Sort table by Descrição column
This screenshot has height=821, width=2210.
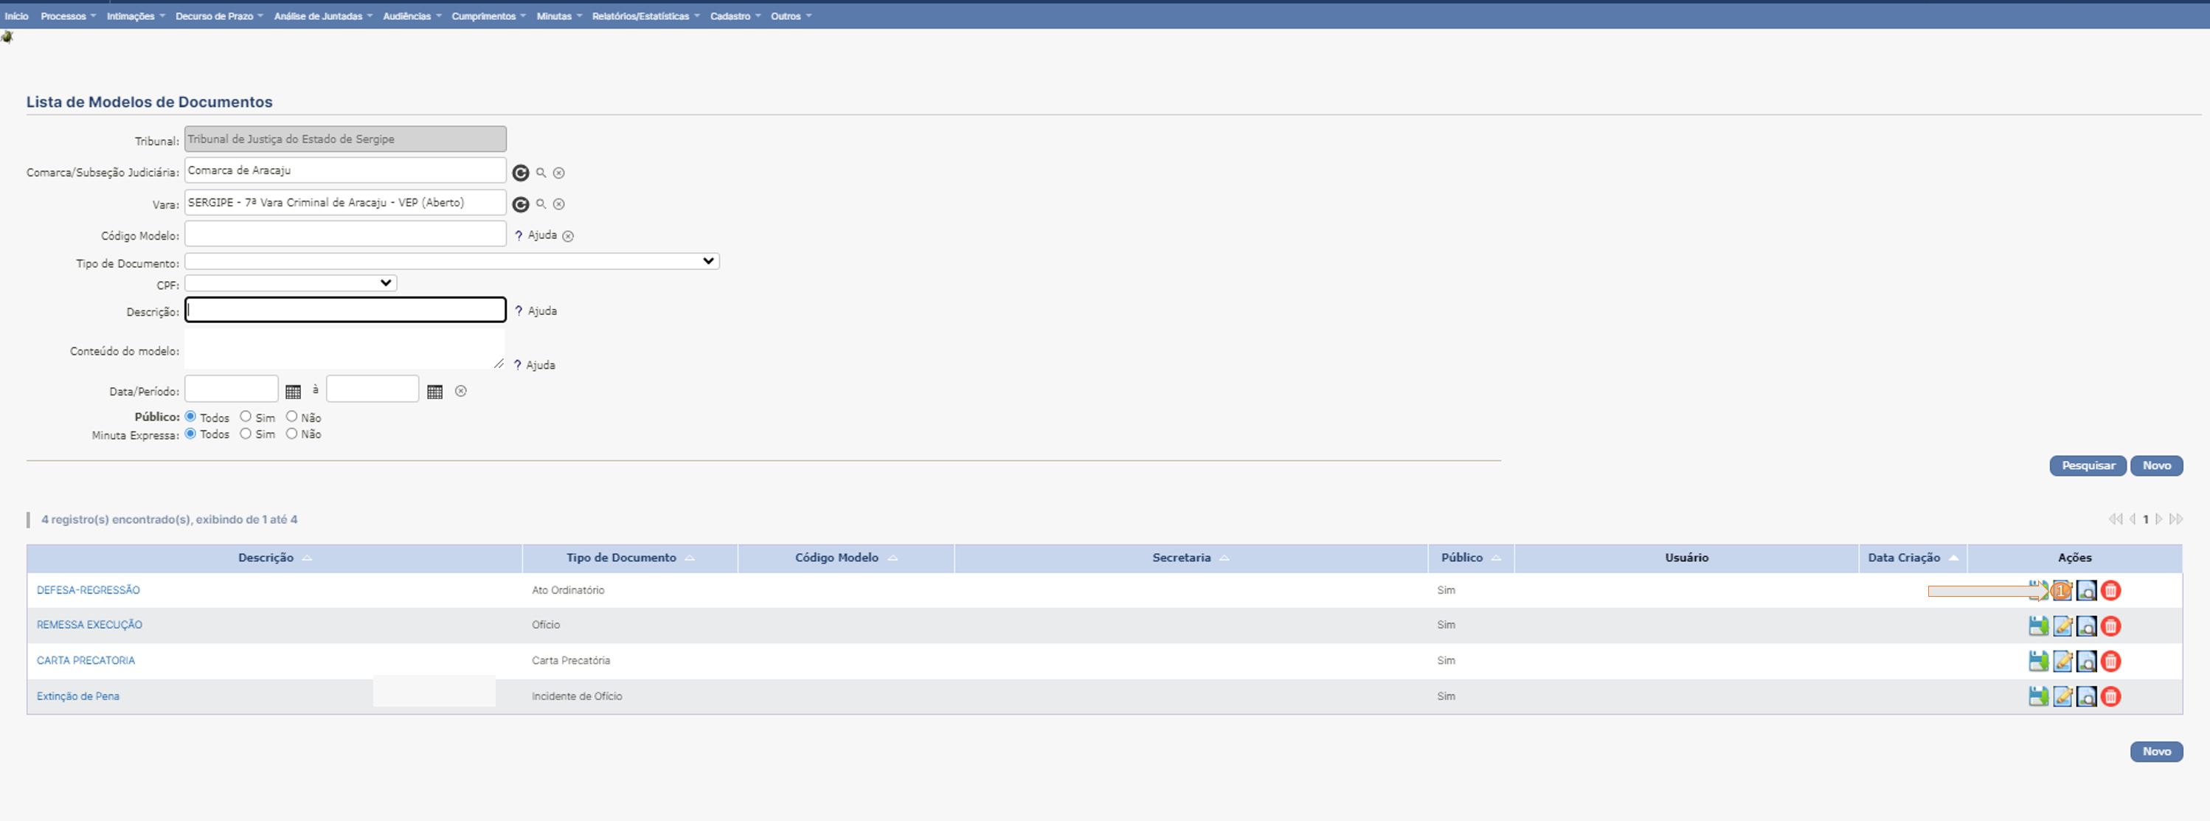[274, 558]
